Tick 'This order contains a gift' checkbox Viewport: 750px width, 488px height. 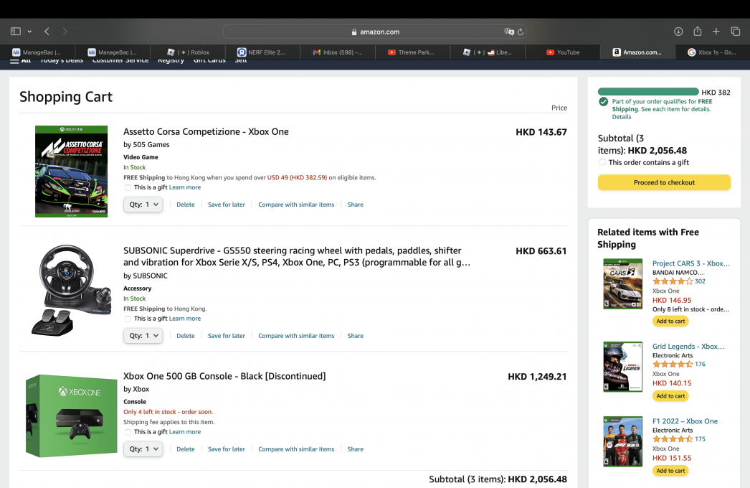[x=603, y=163]
